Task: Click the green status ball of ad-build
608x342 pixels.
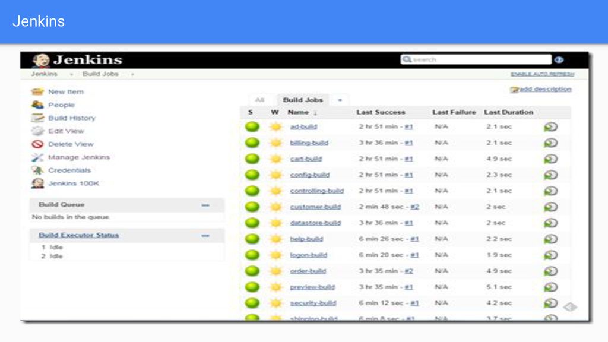Action: click(x=252, y=127)
